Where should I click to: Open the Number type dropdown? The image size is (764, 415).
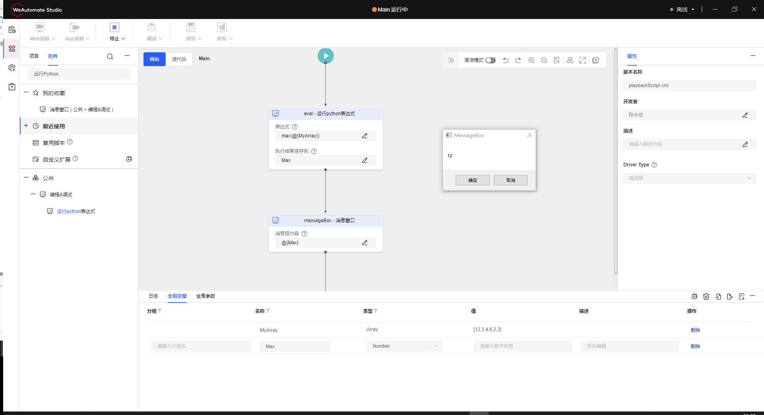(405, 346)
